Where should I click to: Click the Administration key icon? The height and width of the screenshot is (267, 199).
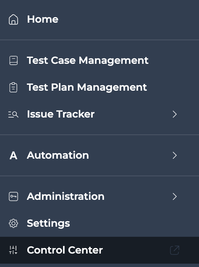13,196
